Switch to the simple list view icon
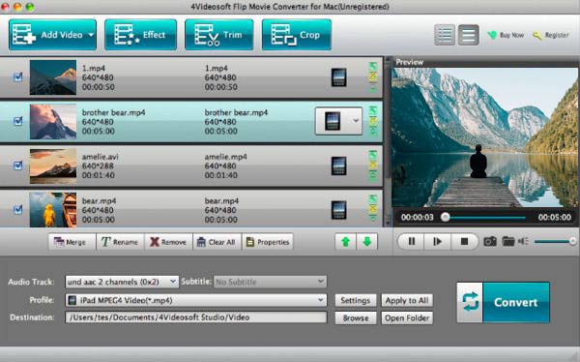 [x=468, y=35]
